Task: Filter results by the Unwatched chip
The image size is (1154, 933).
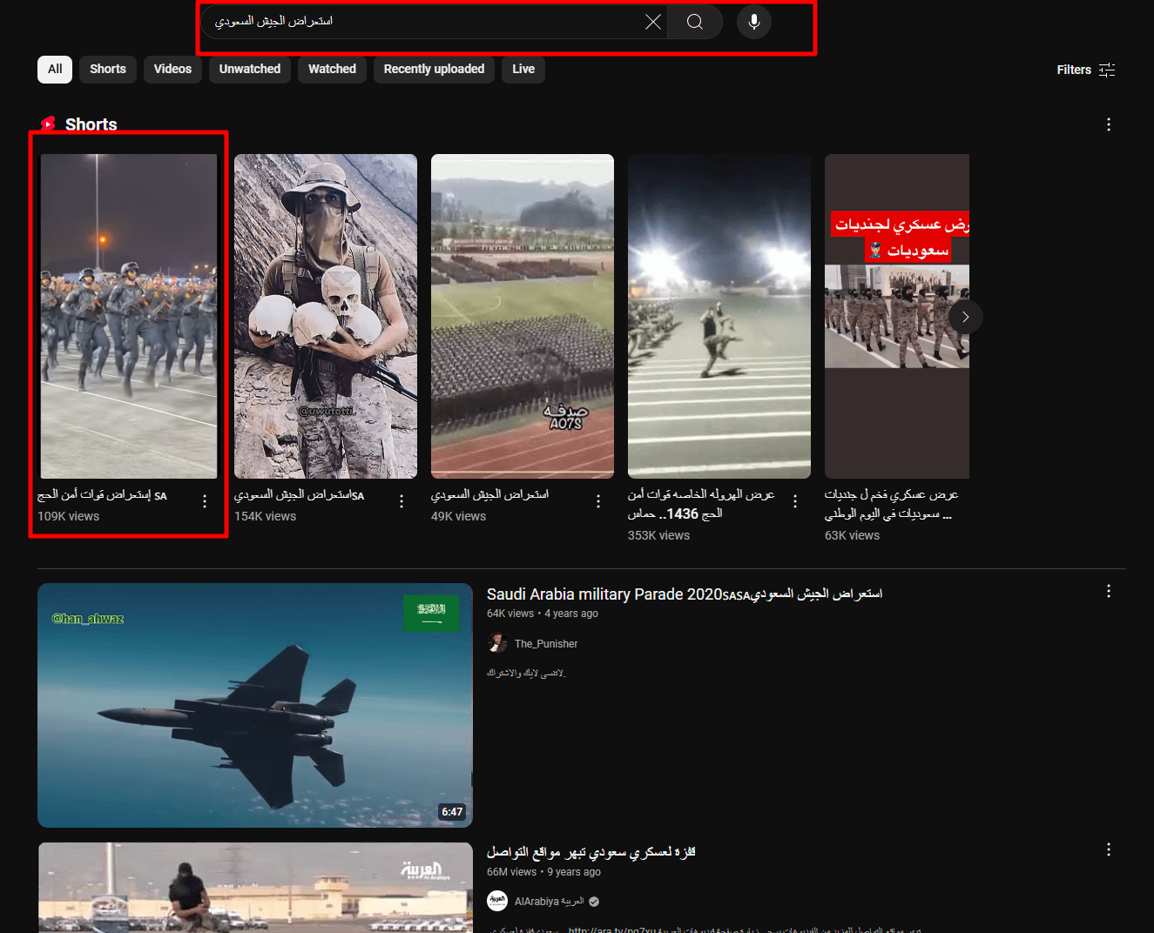Action: click(x=250, y=70)
